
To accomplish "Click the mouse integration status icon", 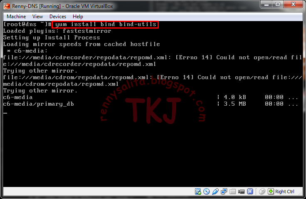I will [x=262, y=192].
